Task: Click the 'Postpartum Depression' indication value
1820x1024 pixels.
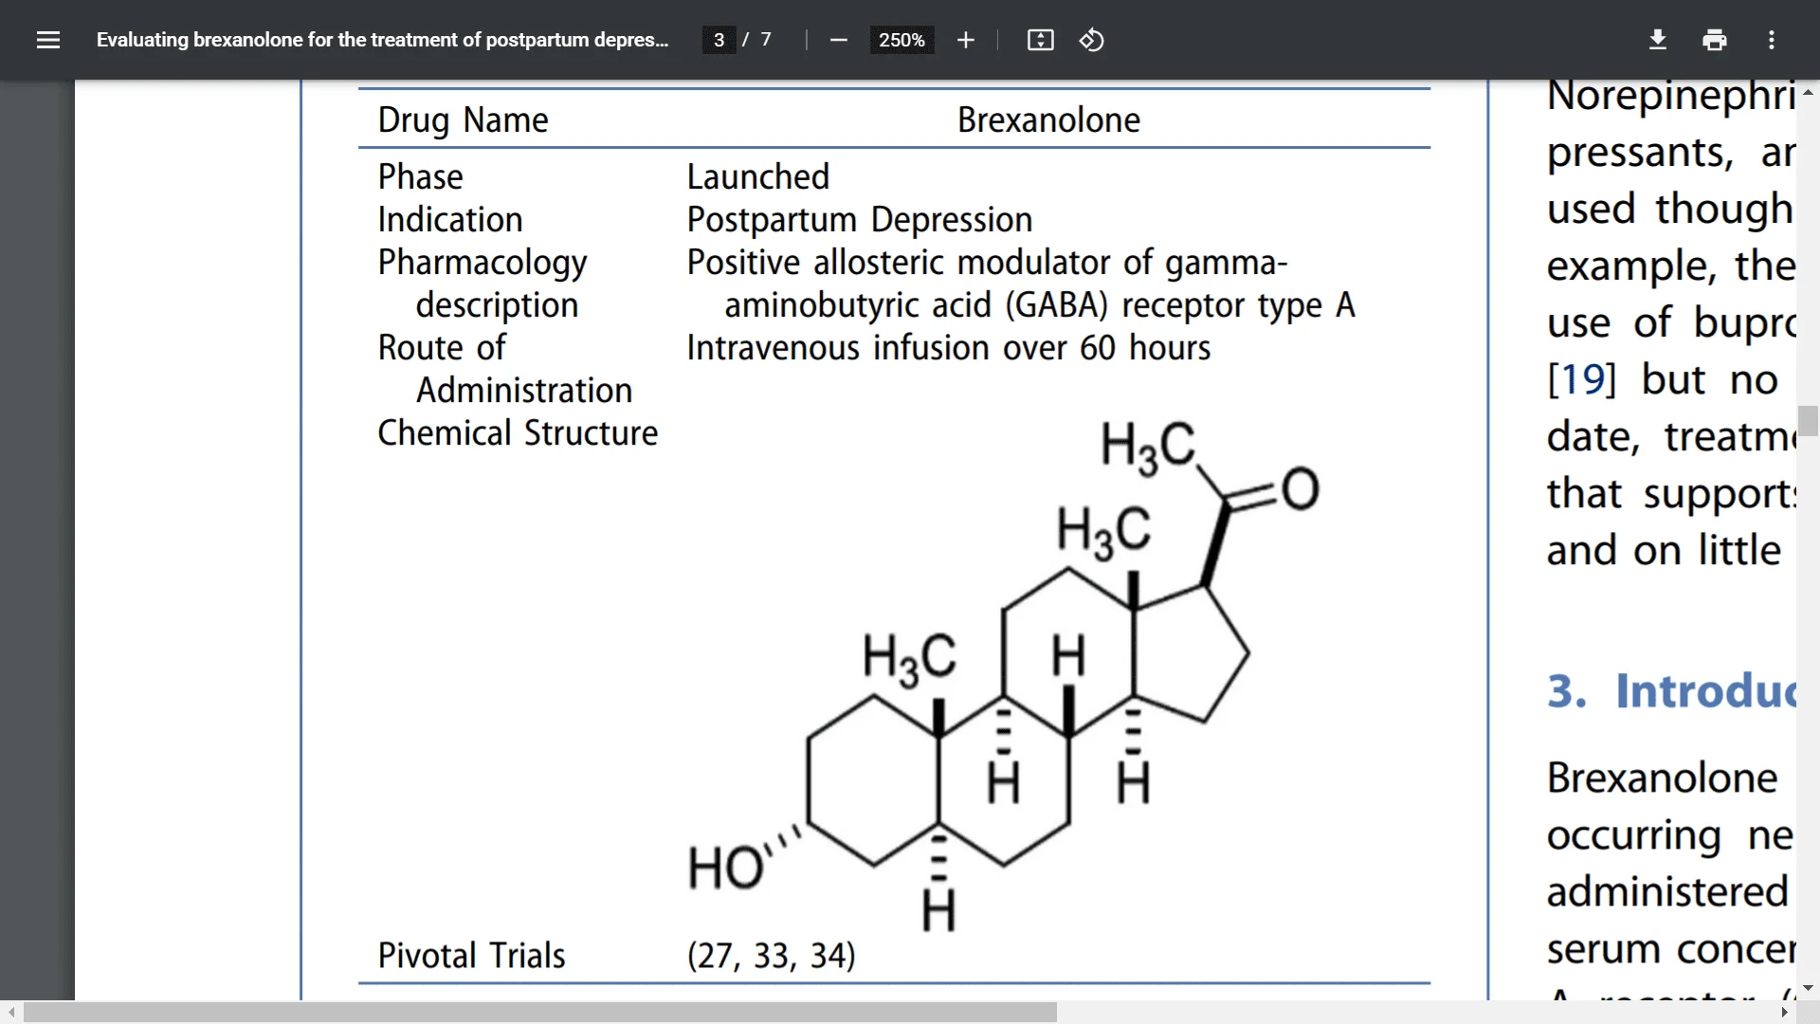Action: coord(859,220)
